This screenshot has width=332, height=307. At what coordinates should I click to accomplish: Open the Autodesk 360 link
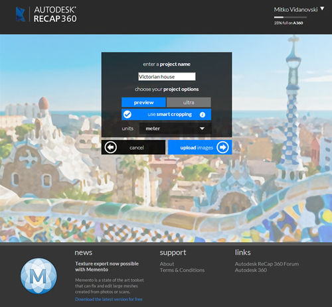251,270
